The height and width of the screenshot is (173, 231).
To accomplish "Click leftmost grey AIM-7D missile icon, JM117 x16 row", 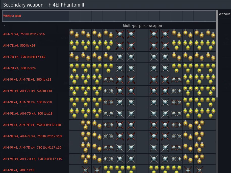I will click(x=120, y=57).
